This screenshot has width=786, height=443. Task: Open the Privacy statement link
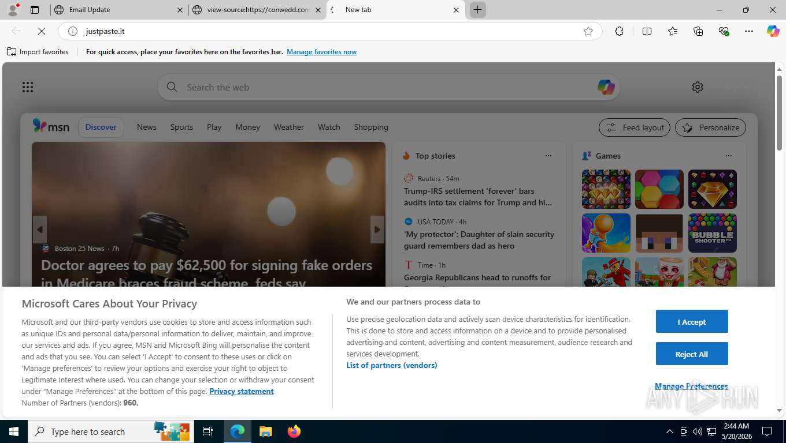click(242, 391)
